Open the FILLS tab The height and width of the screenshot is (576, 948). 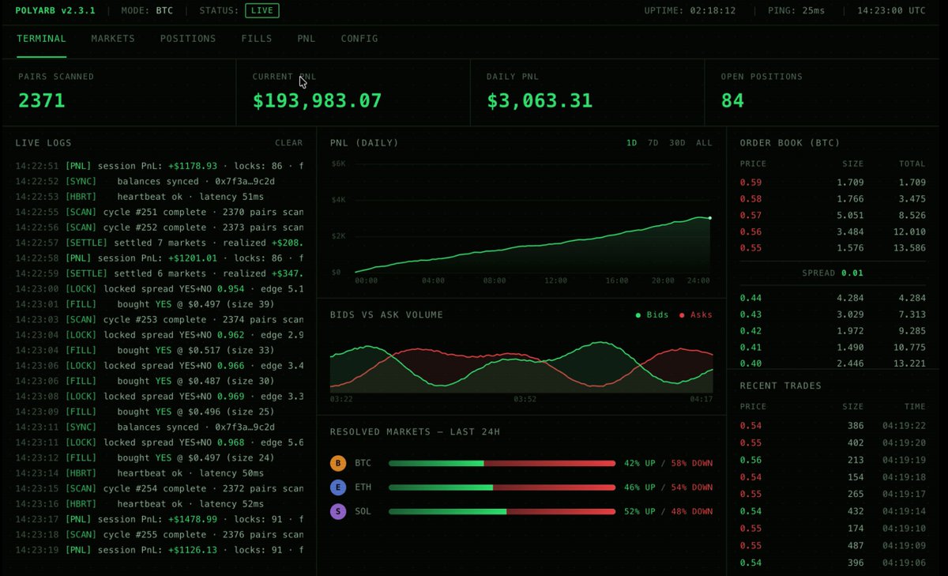click(257, 39)
